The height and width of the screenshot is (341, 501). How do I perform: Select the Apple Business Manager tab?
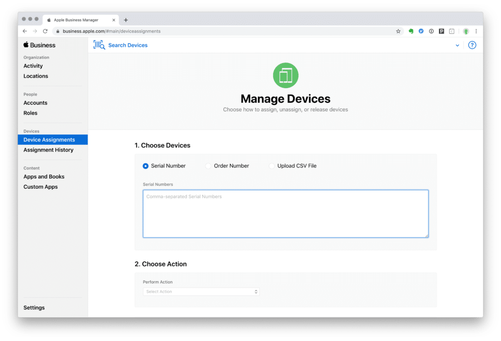pos(81,20)
